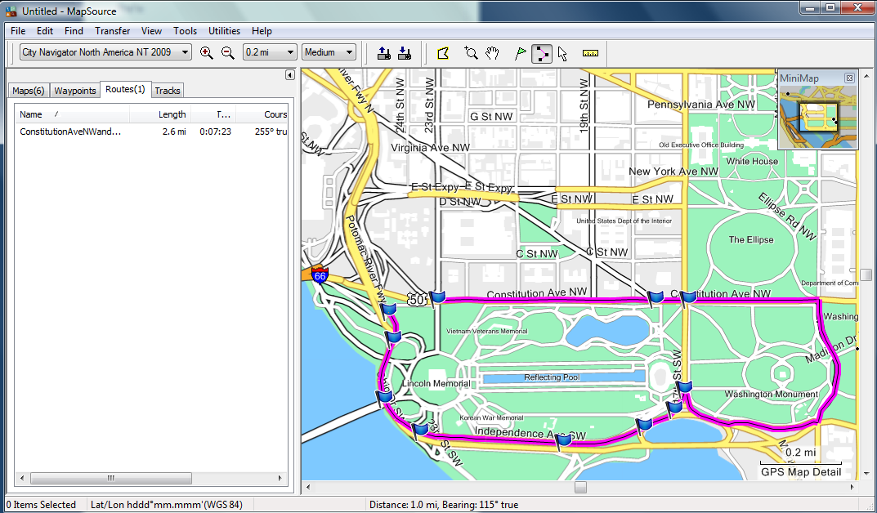This screenshot has height=513, width=877.
Task: Select the ConstitutionAveNWand route entry
Action: click(x=151, y=132)
